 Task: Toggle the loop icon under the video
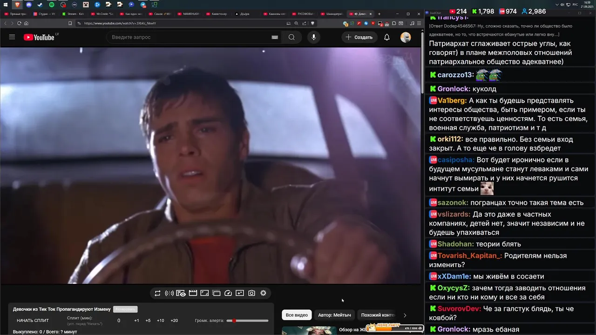point(157,293)
